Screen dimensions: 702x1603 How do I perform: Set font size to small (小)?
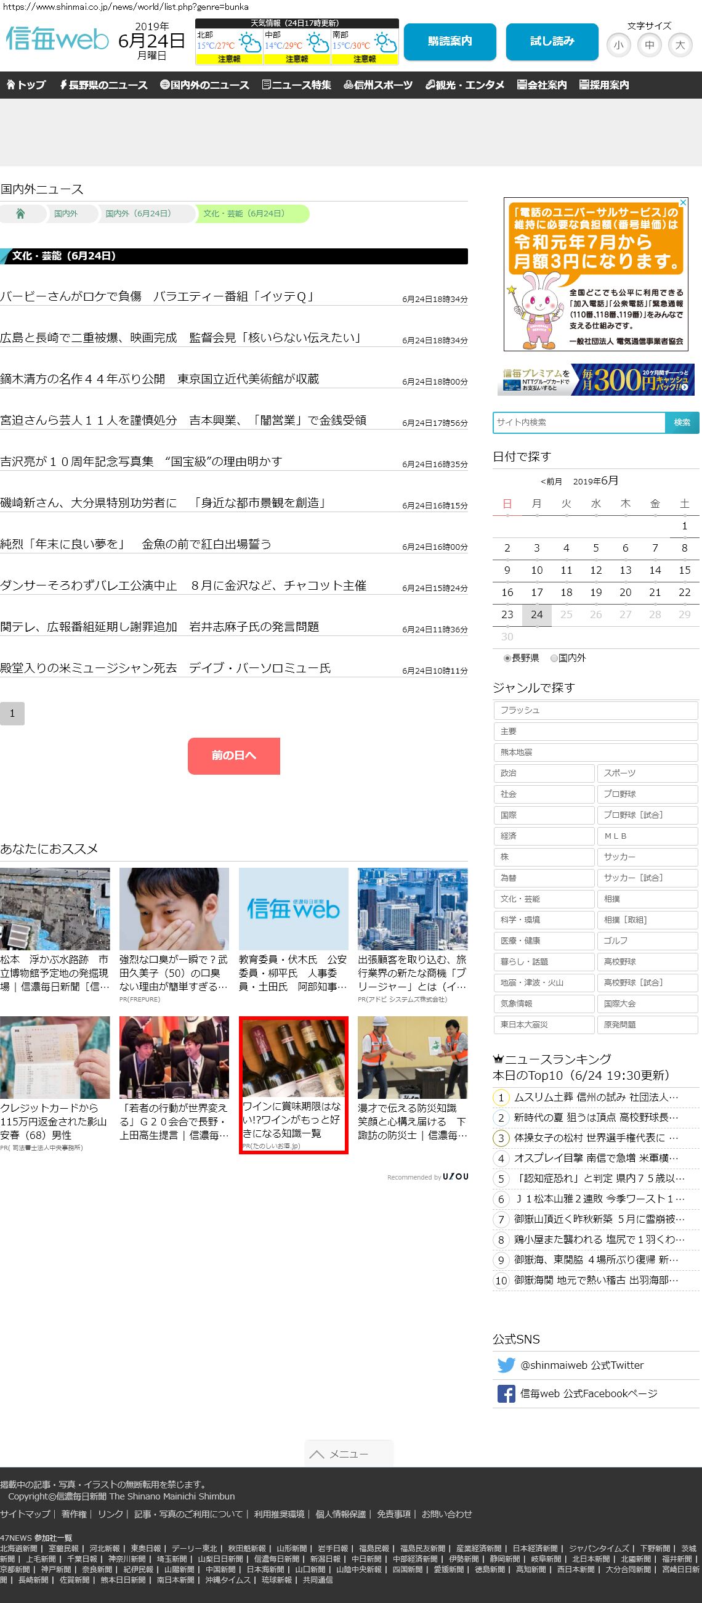pyautogui.click(x=618, y=45)
